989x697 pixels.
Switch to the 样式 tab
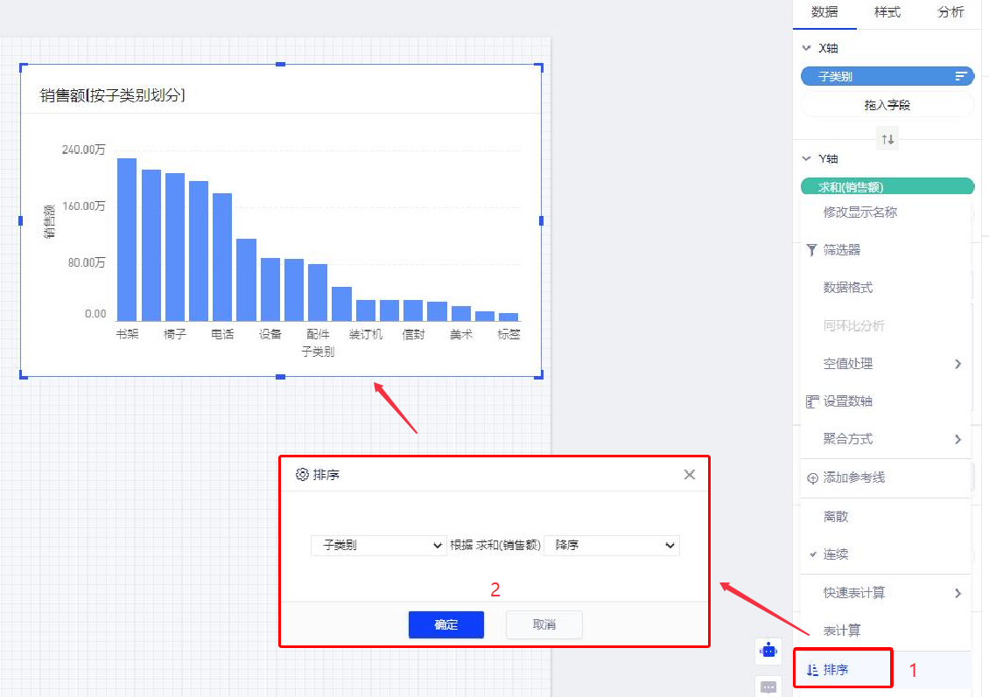click(x=887, y=12)
